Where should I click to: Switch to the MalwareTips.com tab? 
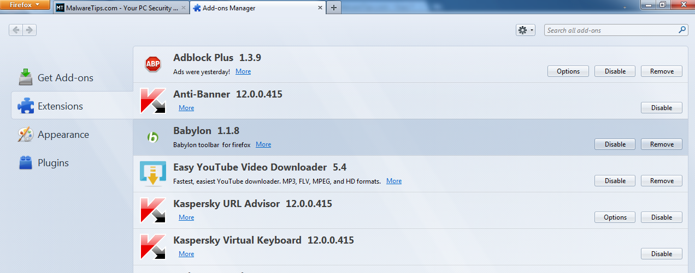[117, 8]
